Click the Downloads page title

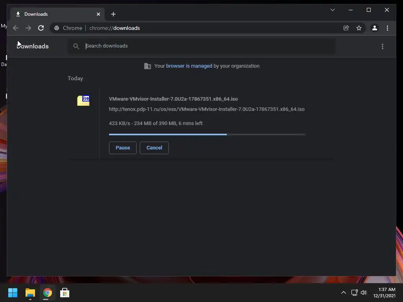coord(33,46)
